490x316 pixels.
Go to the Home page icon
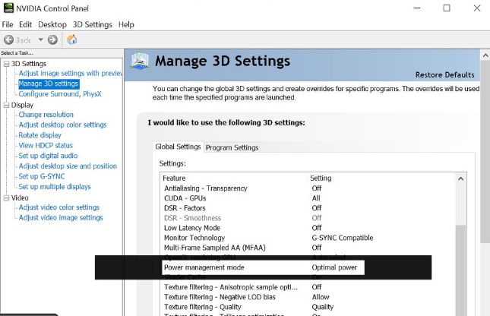[72, 39]
